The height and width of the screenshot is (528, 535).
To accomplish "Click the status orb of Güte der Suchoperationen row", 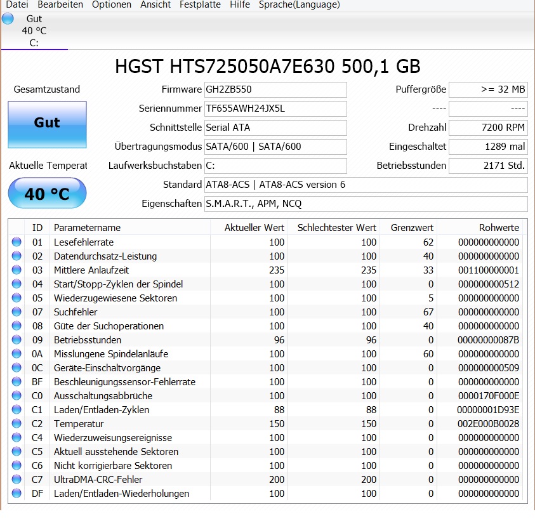I will [x=17, y=326].
